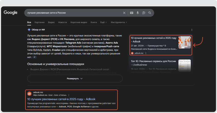Open search by image (Lens) icon

pos(144,13)
